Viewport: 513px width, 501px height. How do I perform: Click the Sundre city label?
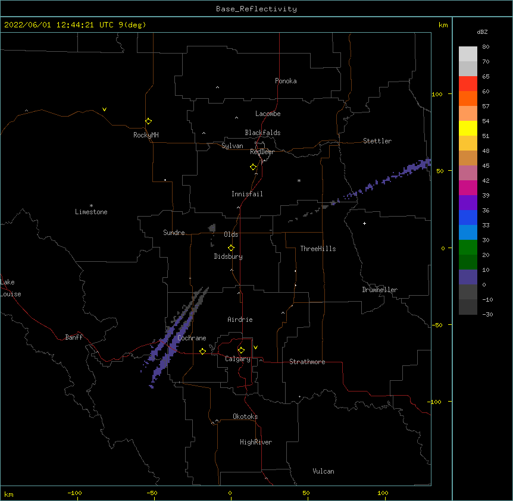point(174,233)
